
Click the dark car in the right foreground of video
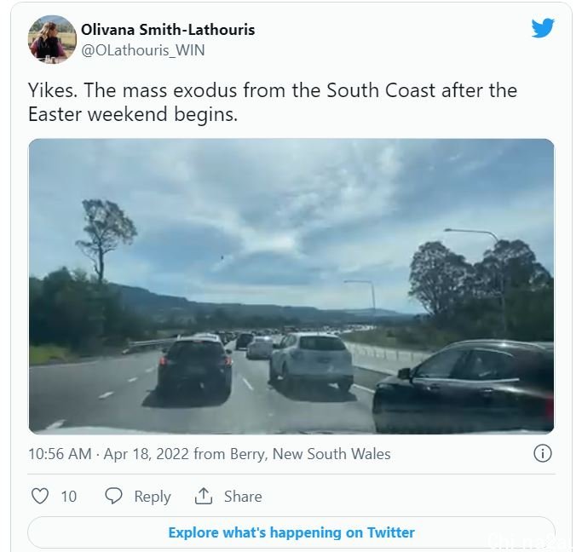(464, 387)
